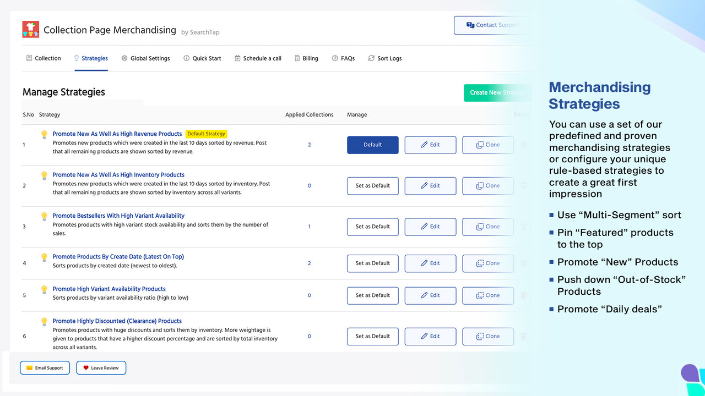Set High Variant Availability Products as default

[x=373, y=295]
